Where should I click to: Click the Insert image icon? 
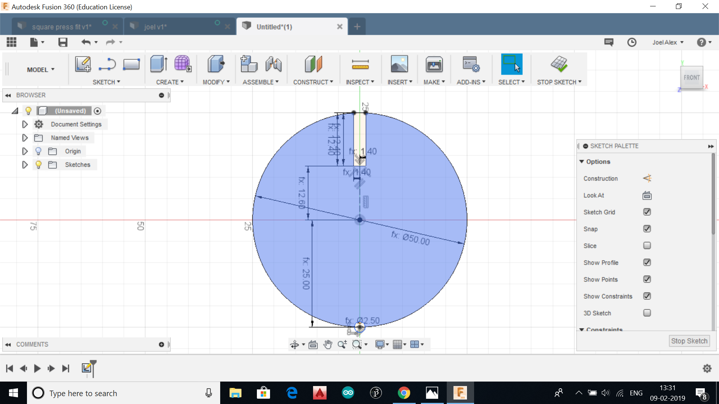(399, 64)
